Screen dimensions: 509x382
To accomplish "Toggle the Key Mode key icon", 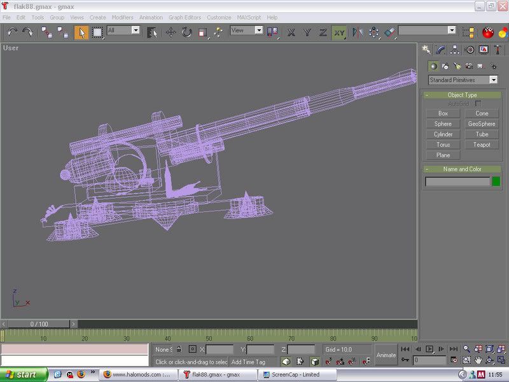I will click(x=405, y=360).
